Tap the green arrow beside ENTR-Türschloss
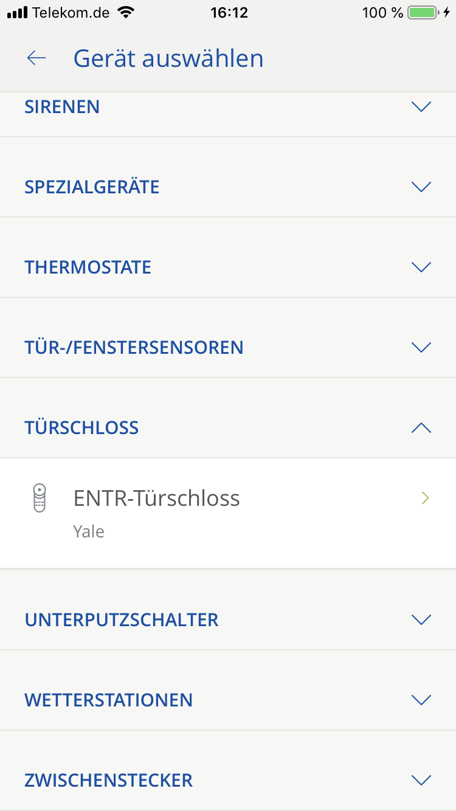 pos(425,499)
